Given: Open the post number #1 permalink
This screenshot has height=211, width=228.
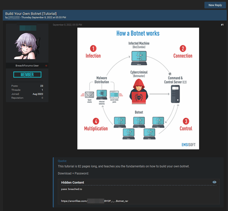Looking at the screenshot, I should [x=222, y=25].
